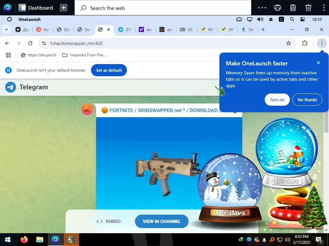Click the orange magnifier tray icon
Screen dimensions: 329x246
click(x=272, y=240)
